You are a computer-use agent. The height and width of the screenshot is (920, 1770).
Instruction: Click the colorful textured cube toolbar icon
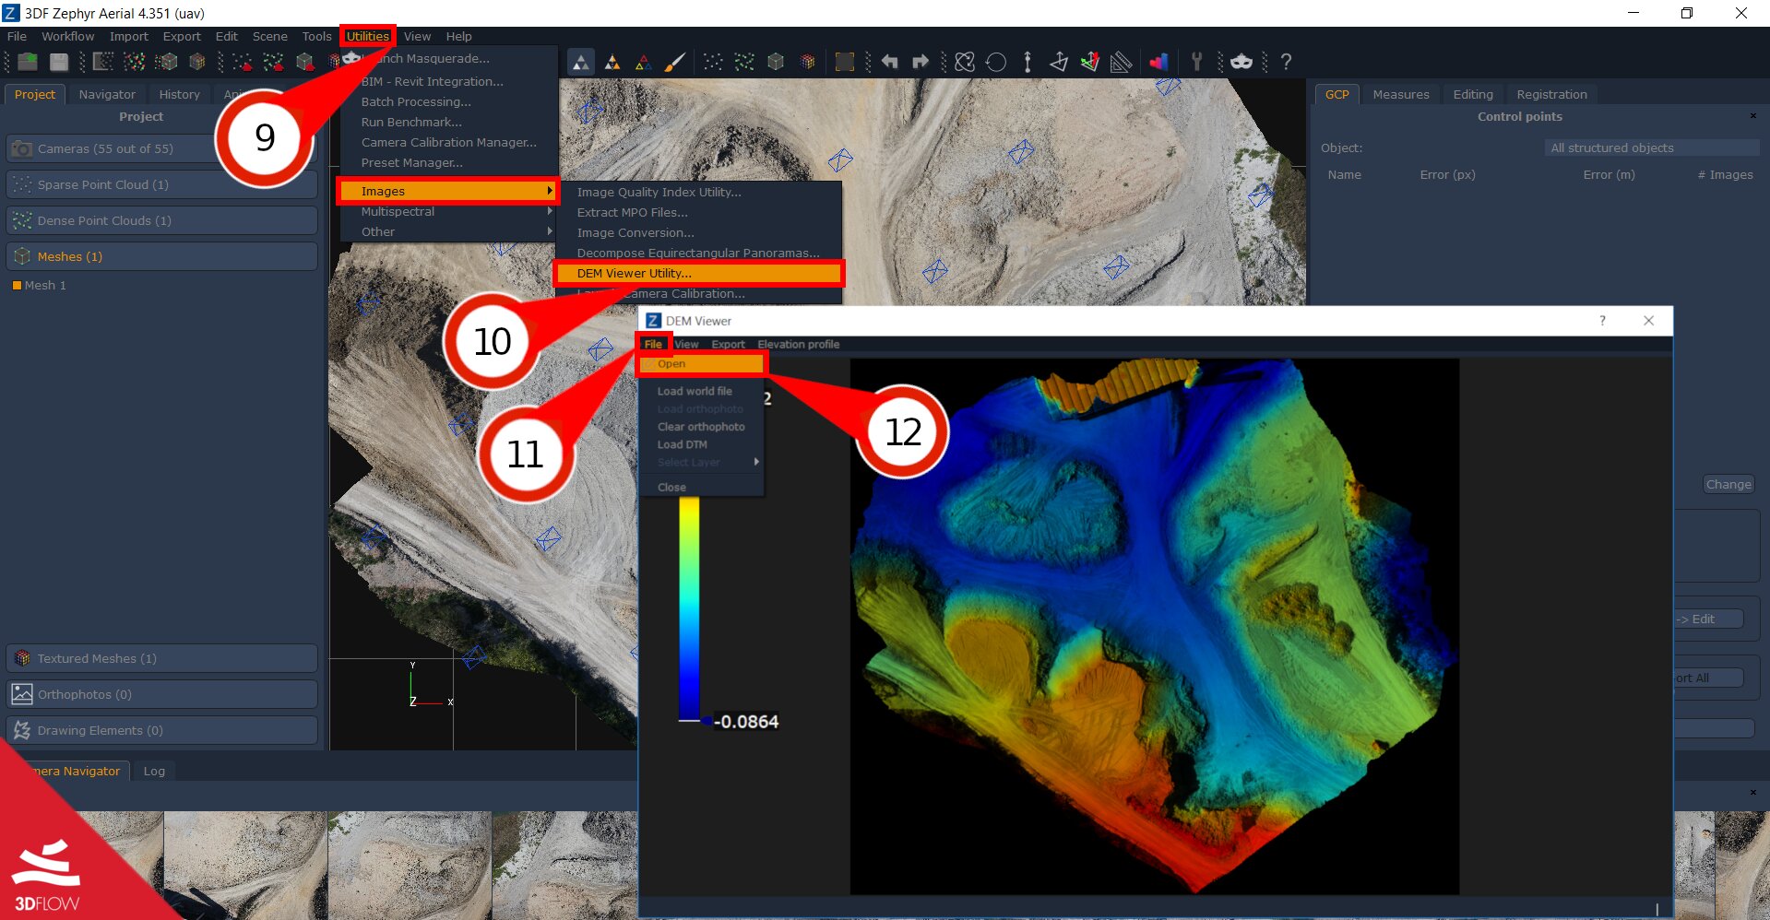click(x=196, y=62)
